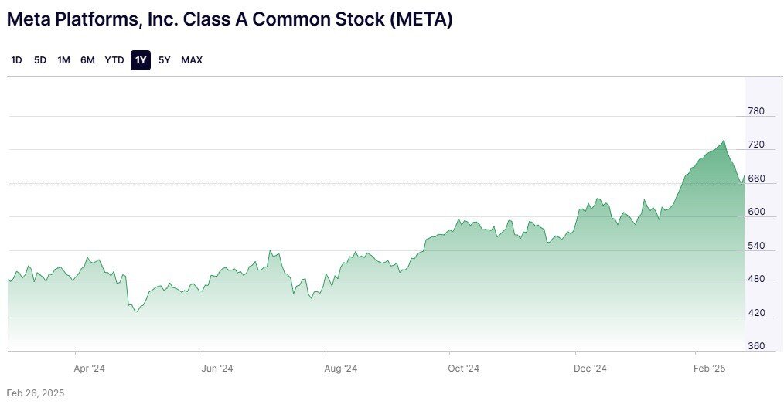Select the YTD range button

pyautogui.click(x=114, y=60)
